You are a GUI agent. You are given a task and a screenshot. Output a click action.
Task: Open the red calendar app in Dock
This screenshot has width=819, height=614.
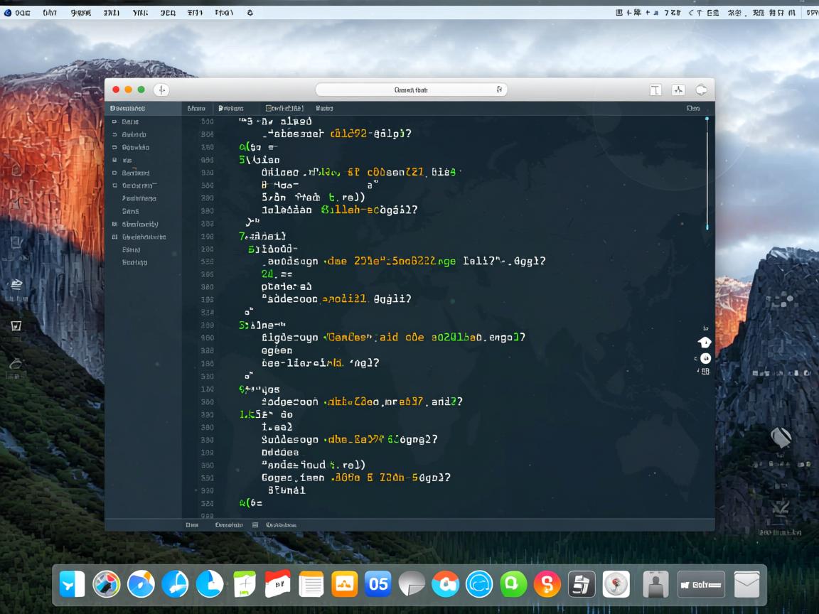click(277, 584)
